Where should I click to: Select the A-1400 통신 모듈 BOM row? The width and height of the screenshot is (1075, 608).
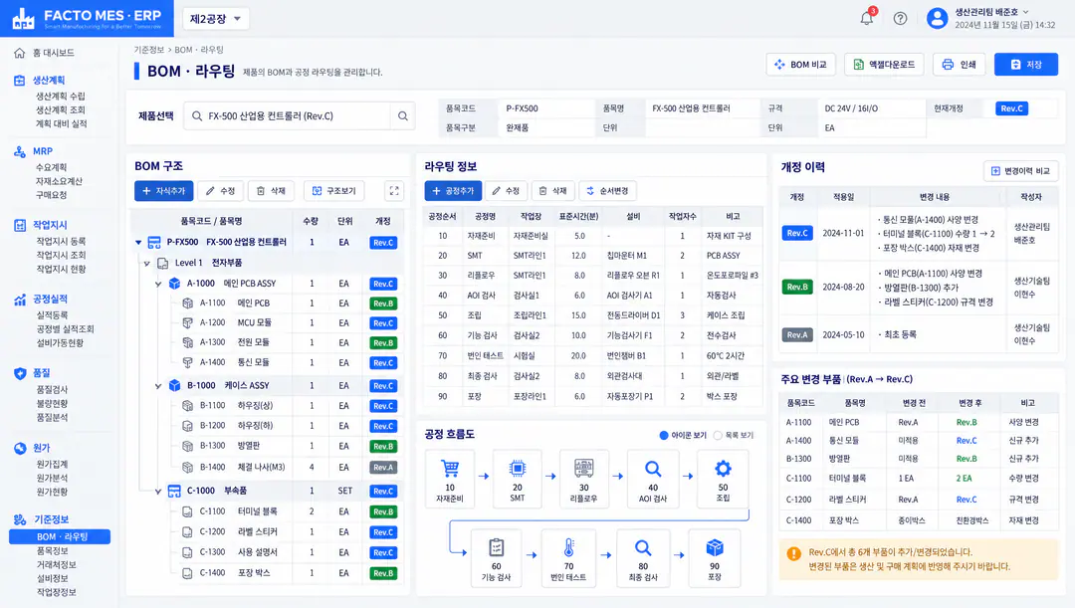[268, 362]
